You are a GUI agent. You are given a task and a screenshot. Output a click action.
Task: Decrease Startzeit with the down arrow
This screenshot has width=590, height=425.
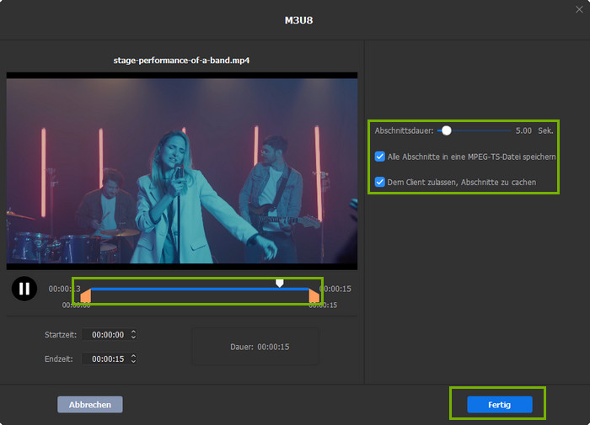coord(134,338)
